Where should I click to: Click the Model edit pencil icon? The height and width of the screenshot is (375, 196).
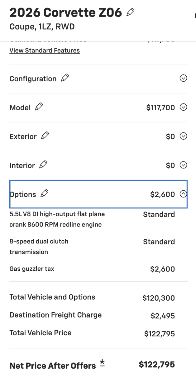39,107
